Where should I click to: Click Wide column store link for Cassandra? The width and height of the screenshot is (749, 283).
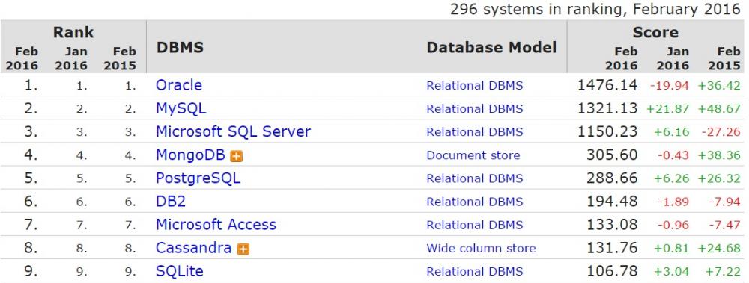tap(481, 248)
